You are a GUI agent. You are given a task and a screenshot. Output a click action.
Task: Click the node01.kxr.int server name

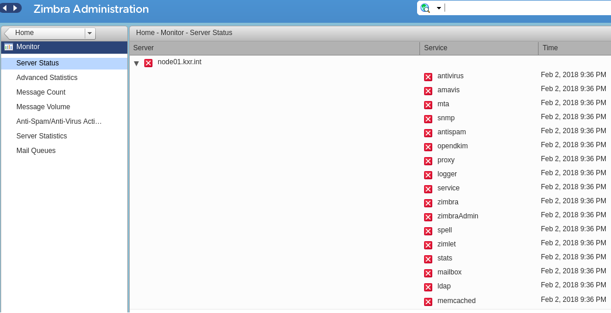pyautogui.click(x=180, y=62)
